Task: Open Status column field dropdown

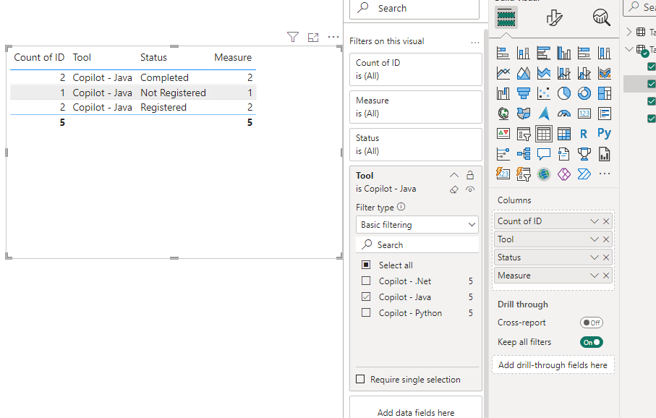Action: 594,257
